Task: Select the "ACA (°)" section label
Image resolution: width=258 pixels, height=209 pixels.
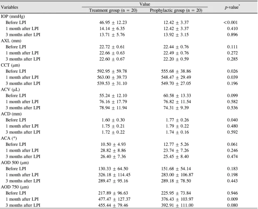Action: tap(9, 138)
